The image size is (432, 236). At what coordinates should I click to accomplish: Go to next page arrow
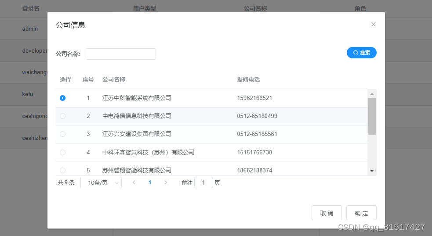166,182
